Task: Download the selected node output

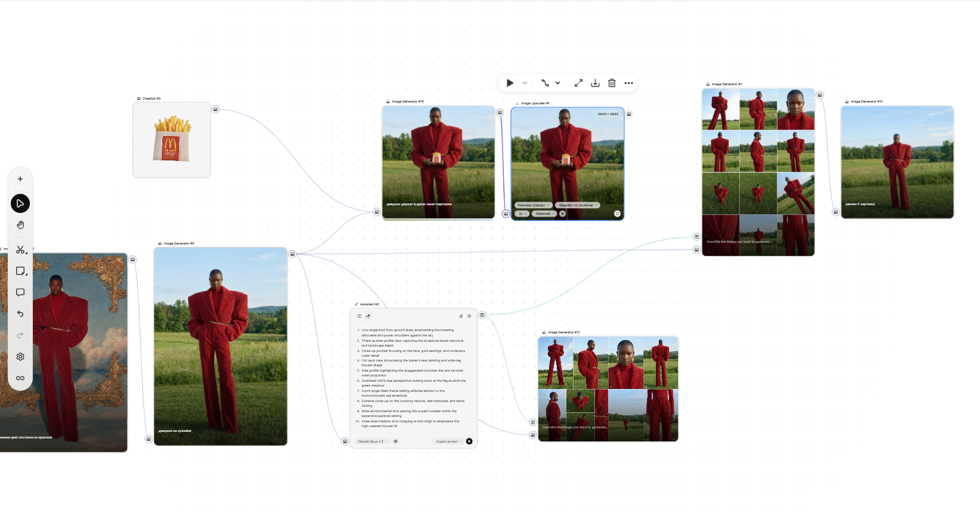Action: pyautogui.click(x=595, y=83)
